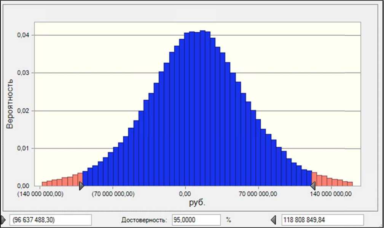Click the upper bound field 118 808 849,84
This screenshot has height=228, width=384.
click(x=322, y=220)
